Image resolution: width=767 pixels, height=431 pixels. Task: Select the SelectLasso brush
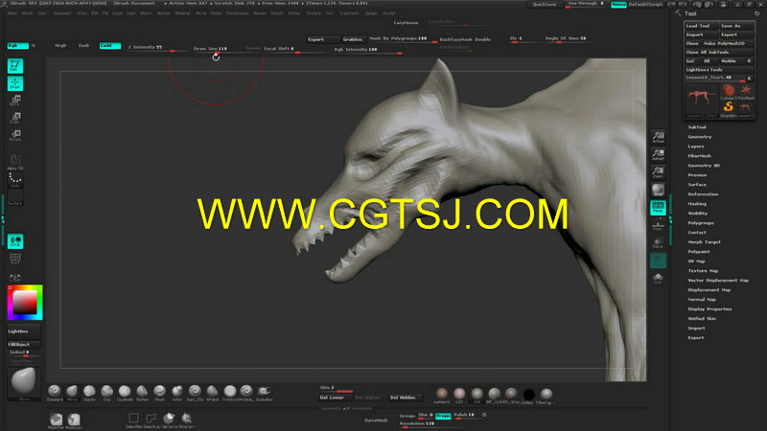pos(151,420)
